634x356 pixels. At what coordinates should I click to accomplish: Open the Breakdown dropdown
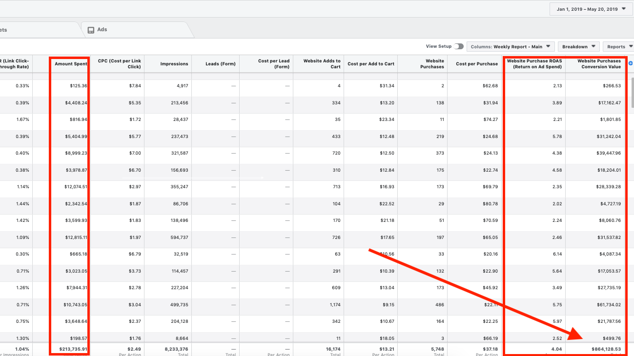(578, 47)
